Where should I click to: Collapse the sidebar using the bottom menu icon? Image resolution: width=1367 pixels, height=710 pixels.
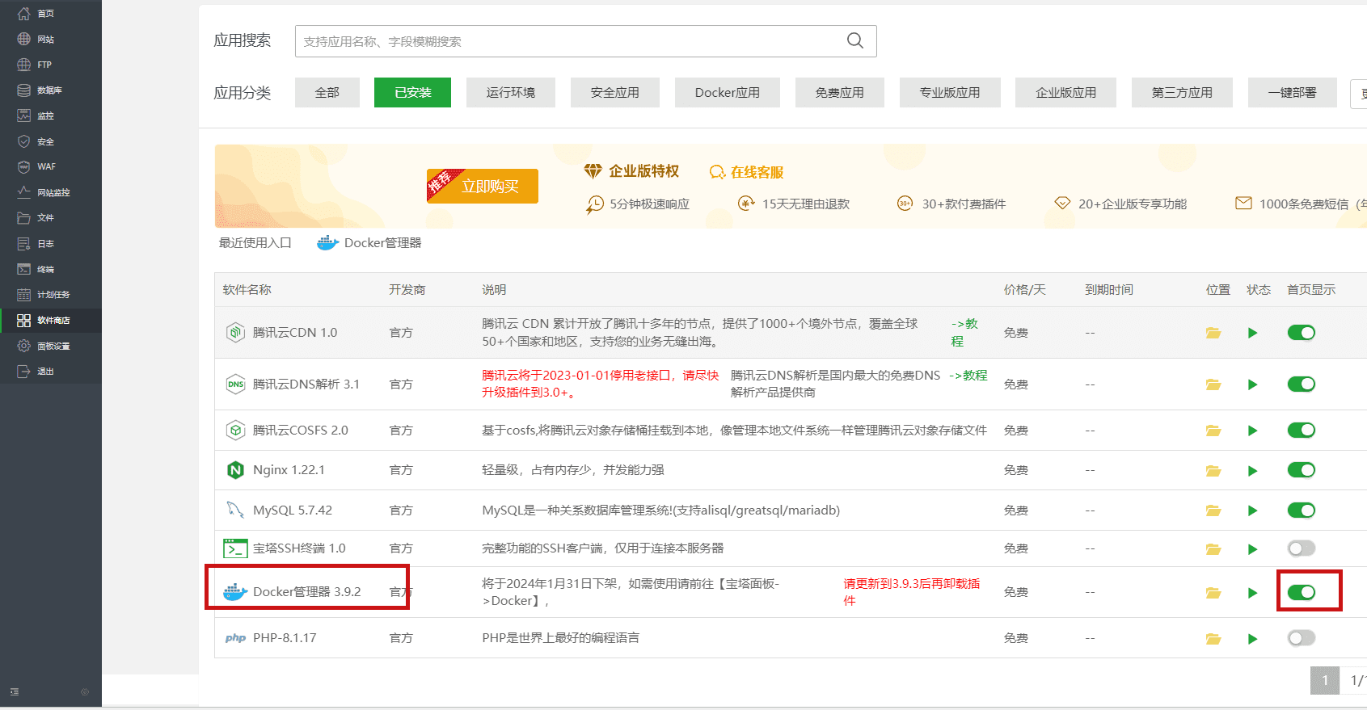(15, 692)
